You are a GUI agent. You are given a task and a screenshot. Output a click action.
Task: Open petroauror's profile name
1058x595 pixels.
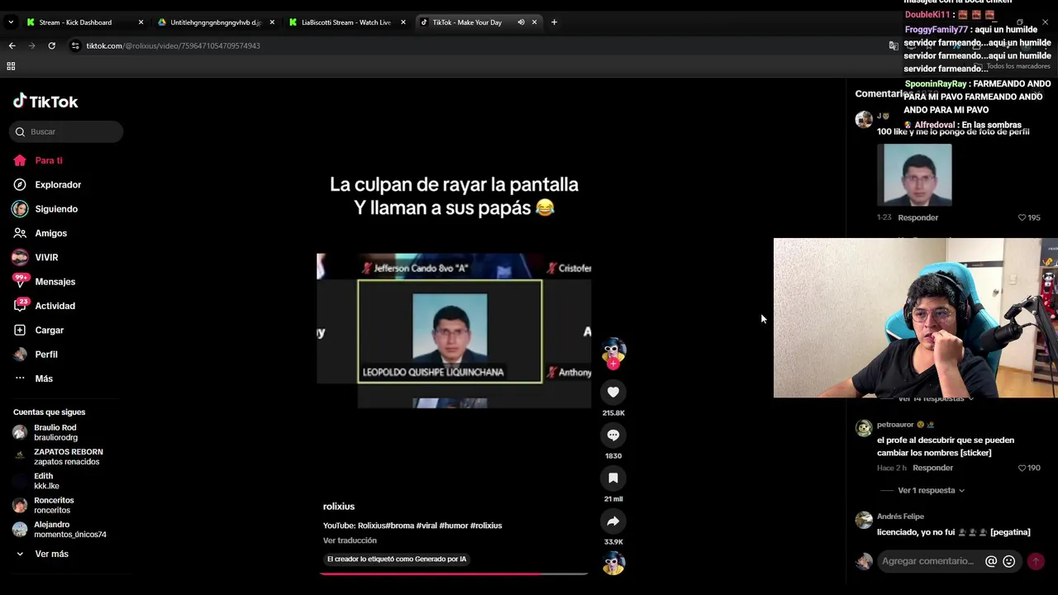coord(895,425)
